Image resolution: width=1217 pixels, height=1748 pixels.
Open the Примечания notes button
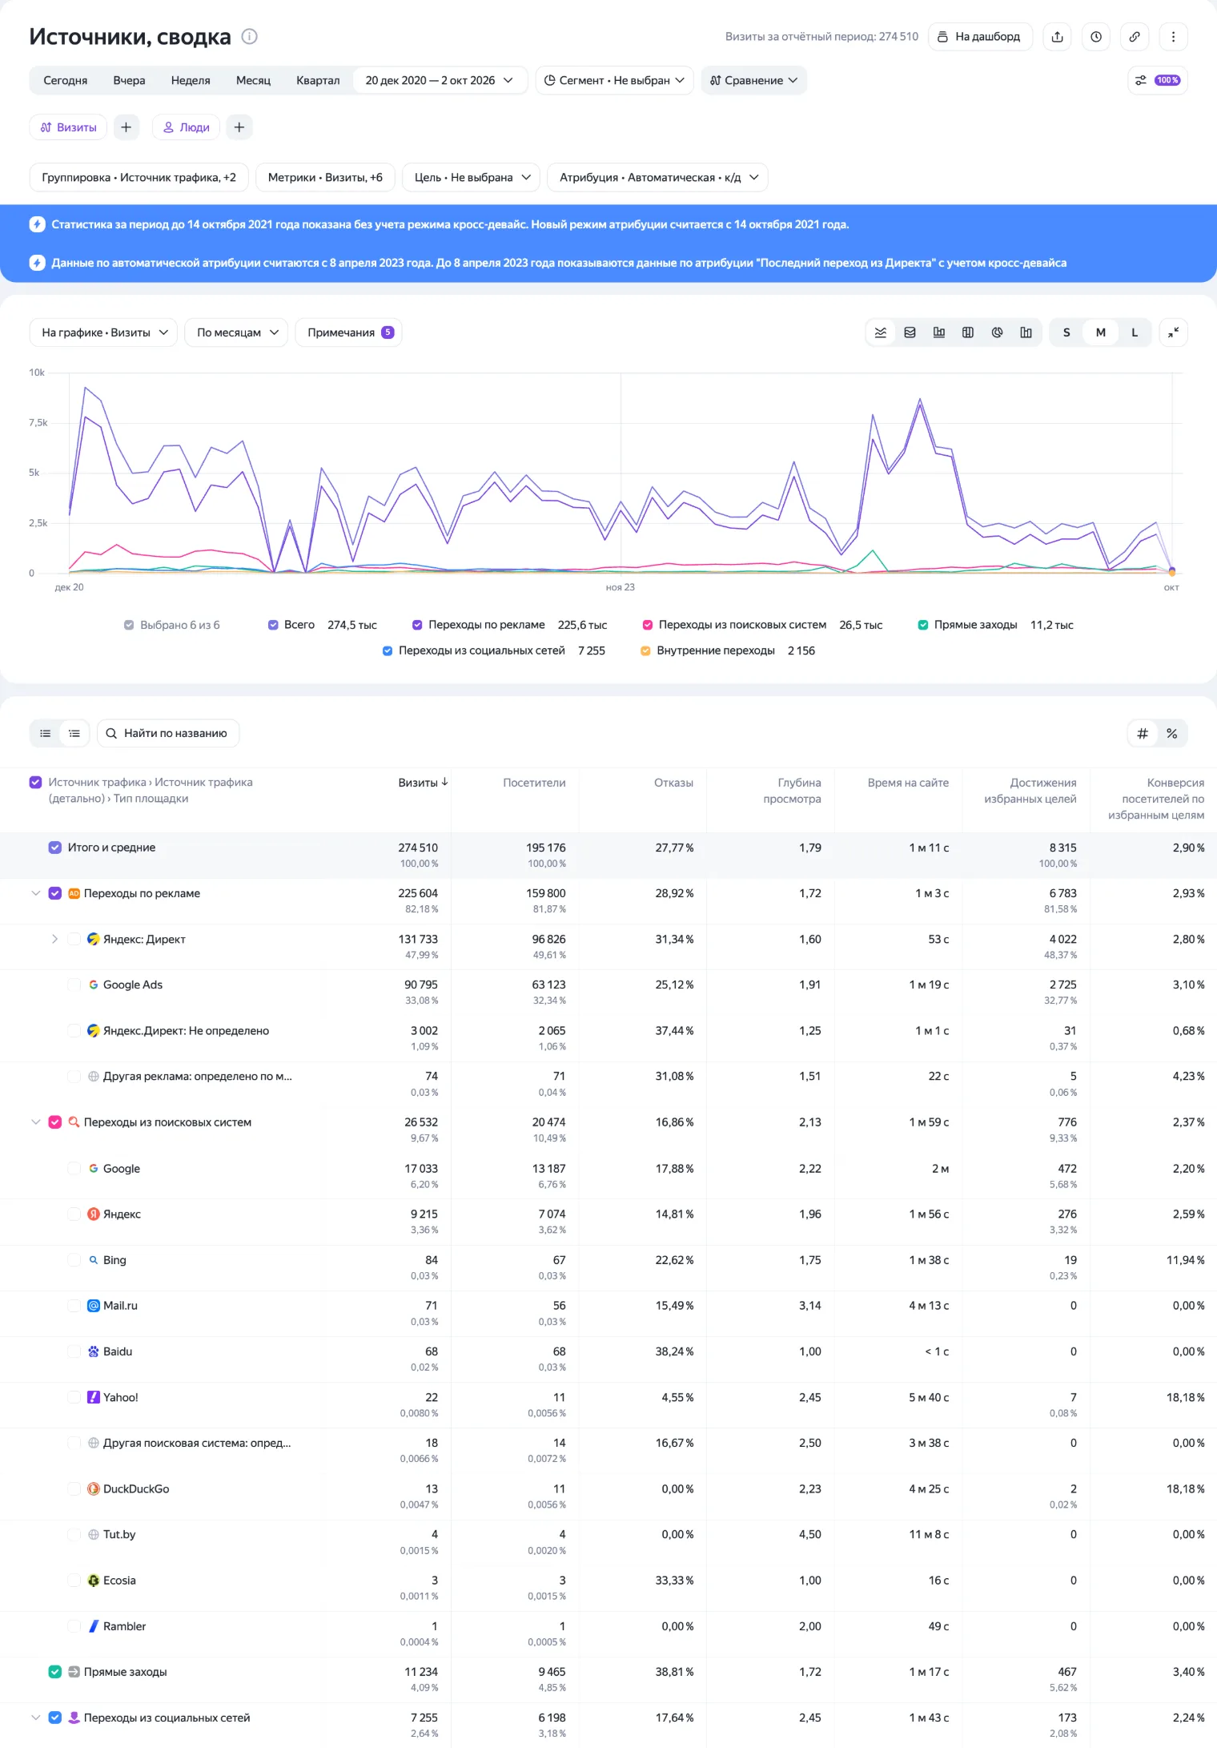[349, 332]
